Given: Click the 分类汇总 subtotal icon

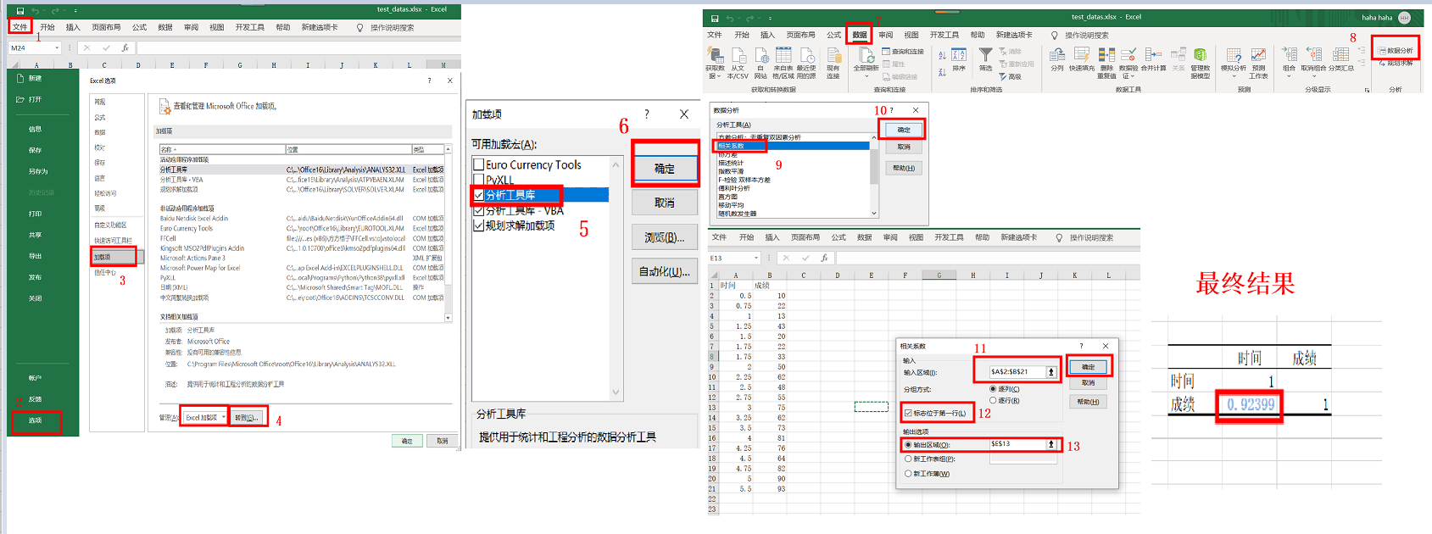Looking at the screenshot, I should pos(1341,56).
